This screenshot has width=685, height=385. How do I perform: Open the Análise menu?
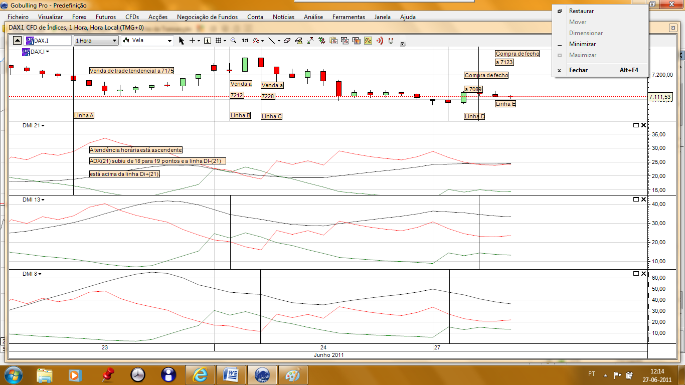[313, 17]
